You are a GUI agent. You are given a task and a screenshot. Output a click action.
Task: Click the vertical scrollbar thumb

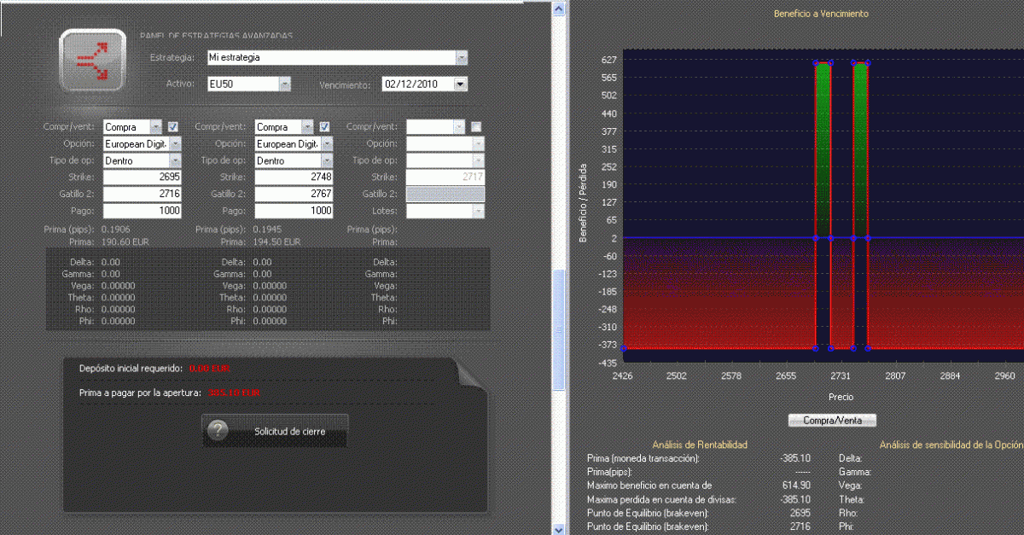[x=559, y=329]
